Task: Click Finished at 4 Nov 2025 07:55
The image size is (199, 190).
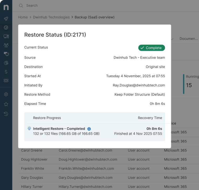Action: pos(138,134)
